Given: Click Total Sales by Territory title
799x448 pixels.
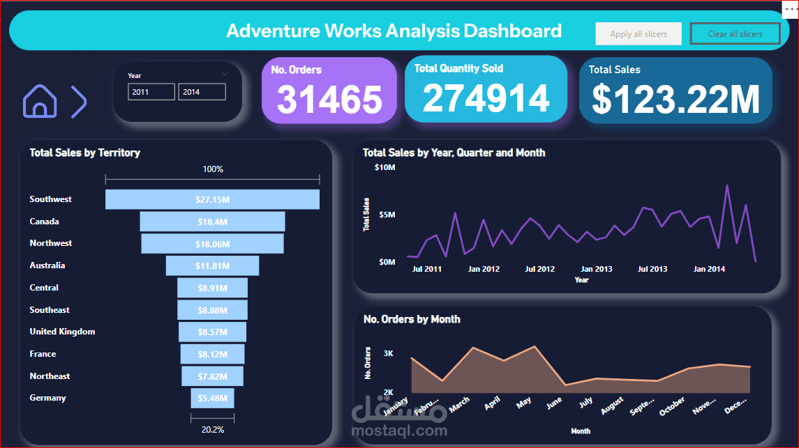Looking at the screenshot, I should 84,153.
